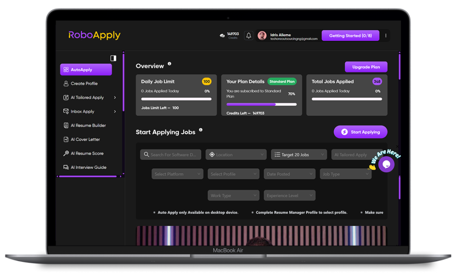
Task: Open the We Are Here chat bubble
Action: (x=386, y=164)
